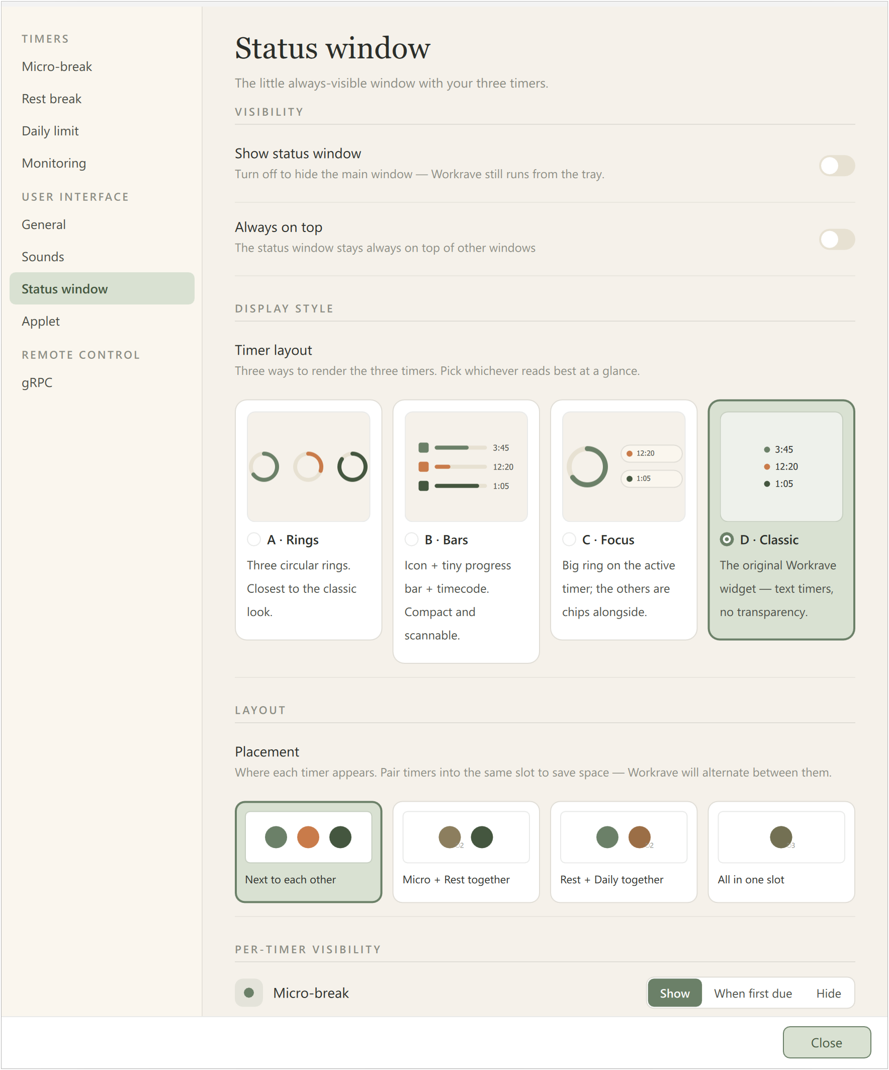Click the Classic layout preview thumbnail
The image size is (889, 1070).
pyautogui.click(x=781, y=467)
